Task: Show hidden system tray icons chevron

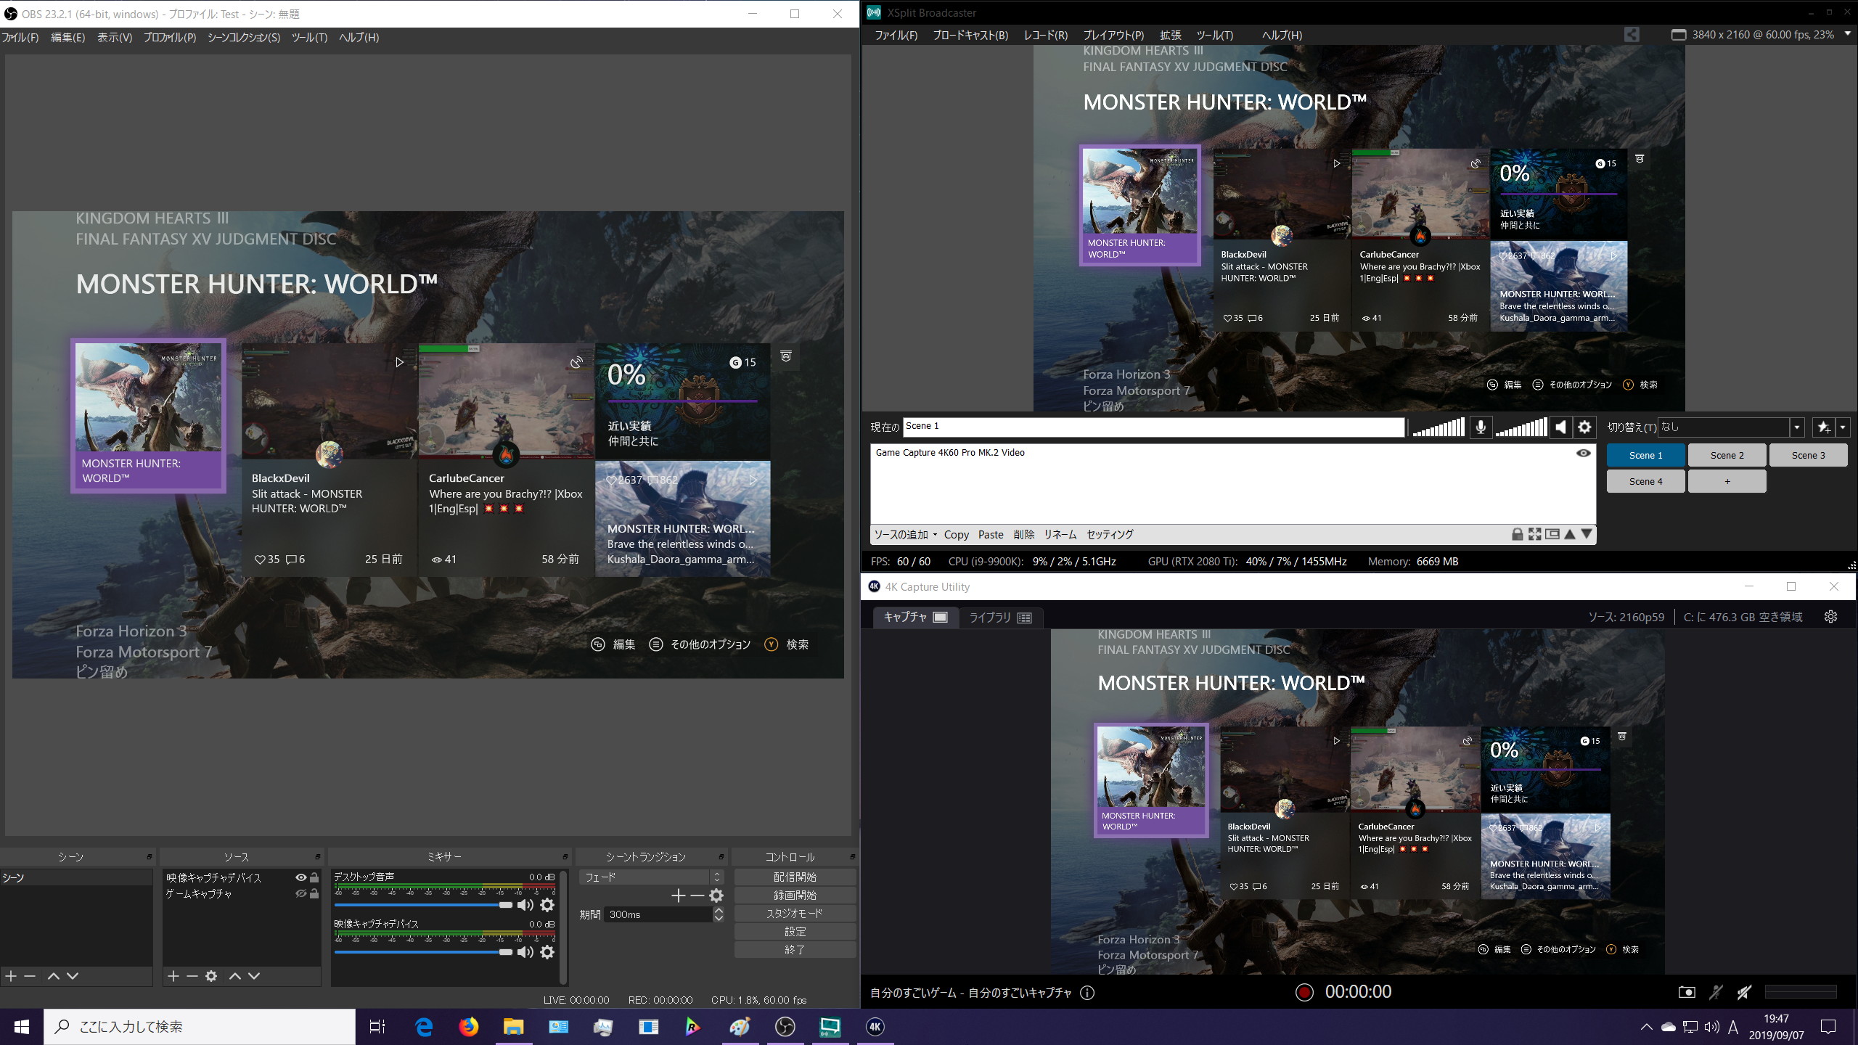Action: (x=1646, y=1027)
